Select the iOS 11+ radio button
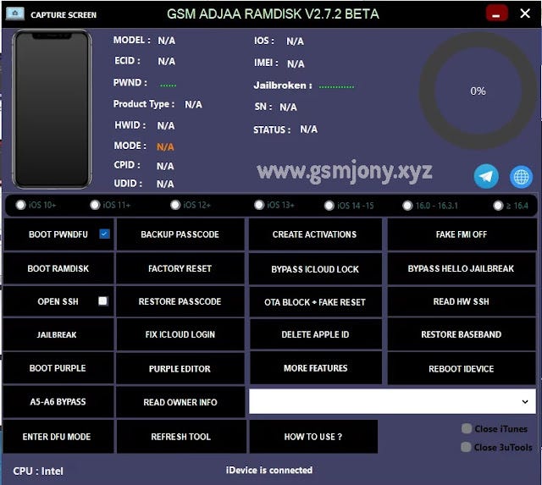The width and height of the screenshot is (542, 485). 95,205
